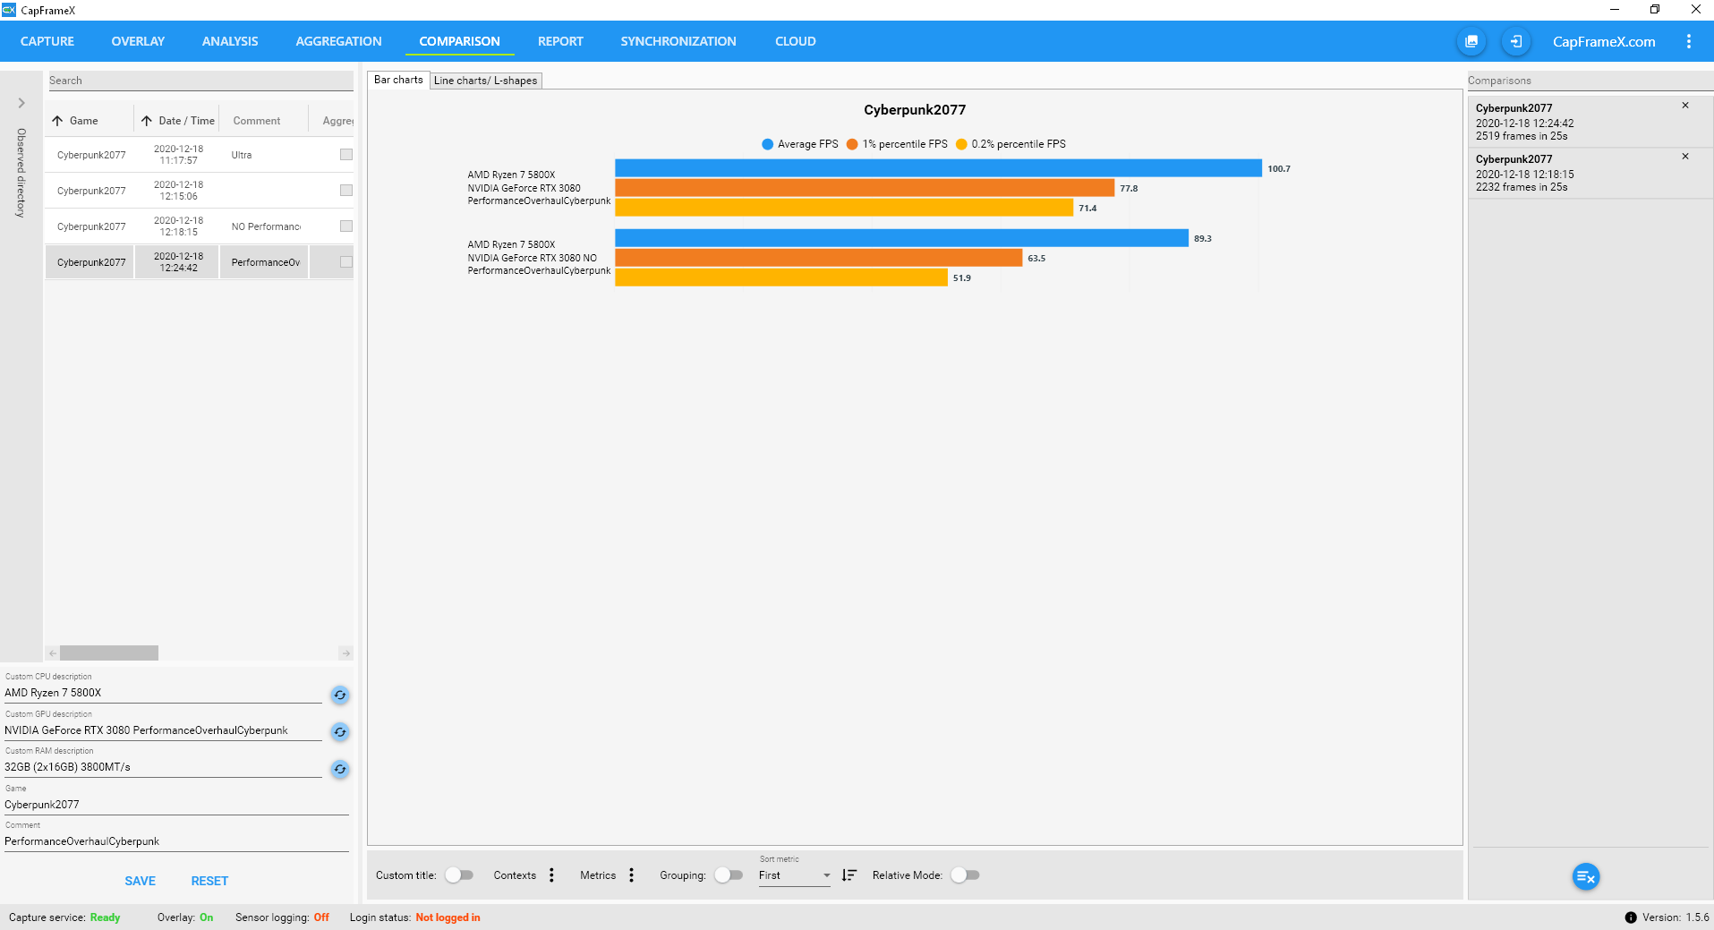The image size is (1714, 930).
Task: Open the CAPTURE tab
Action: point(47,41)
